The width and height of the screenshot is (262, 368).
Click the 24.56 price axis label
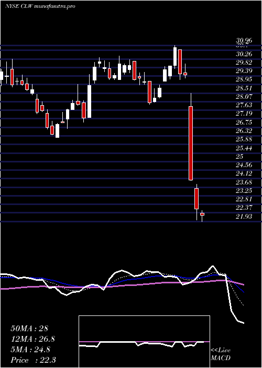(244, 165)
